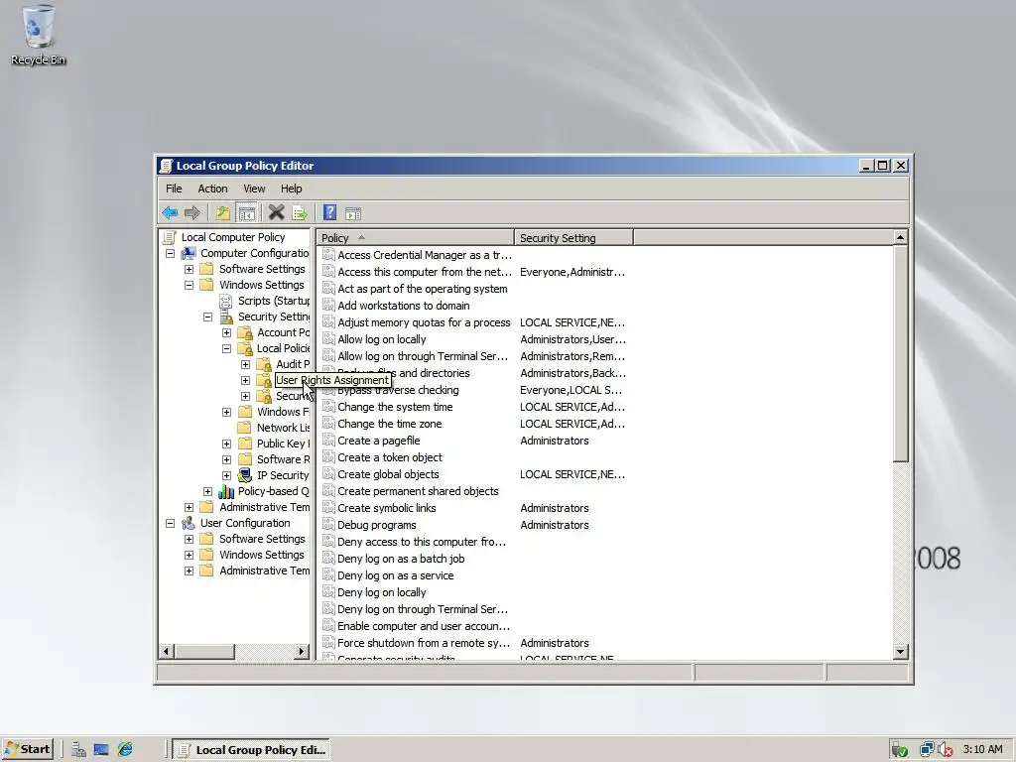
Task: Click the Local Computer Policy root icon
Action: [x=169, y=237]
